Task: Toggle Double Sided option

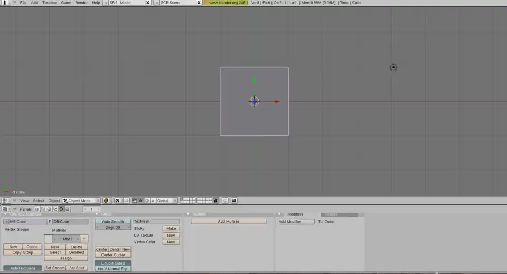Action: tap(113, 263)
